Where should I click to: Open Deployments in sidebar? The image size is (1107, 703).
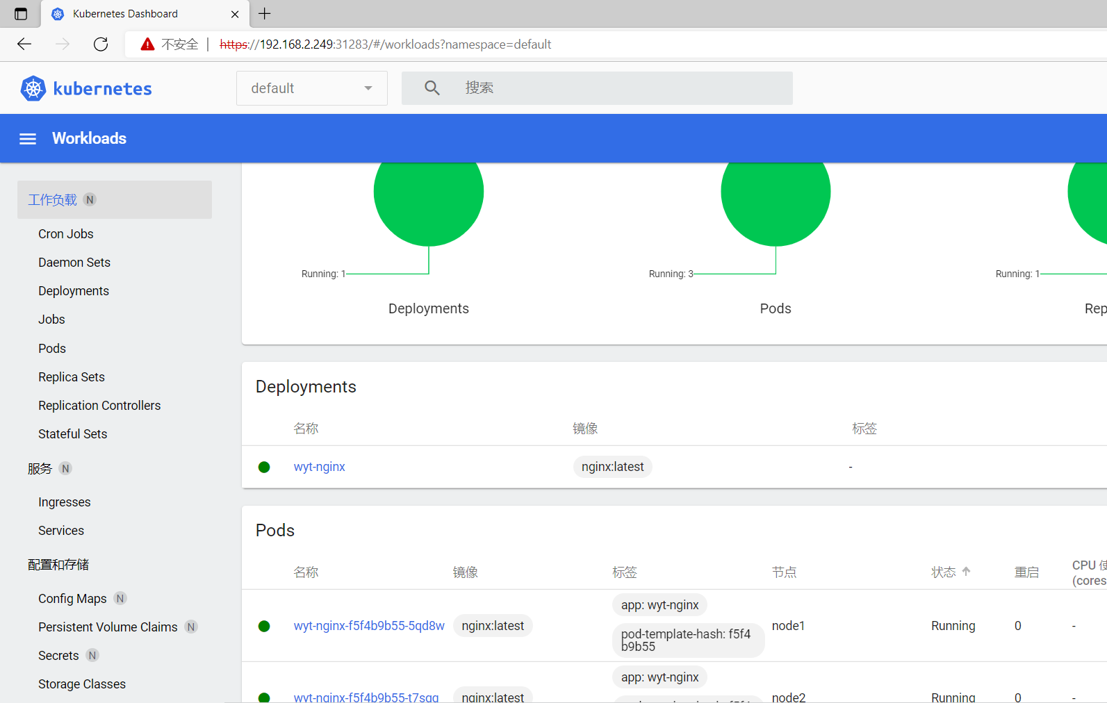tap(74, 291)
